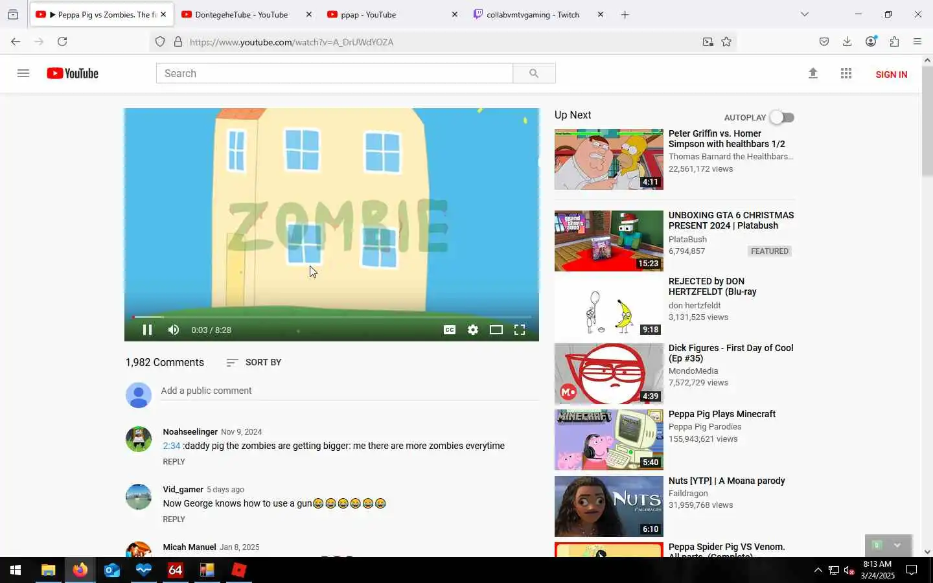Viewport: 933px width, 583px height.
Task: Switch to theater mode view
Action: pos(496,330)
